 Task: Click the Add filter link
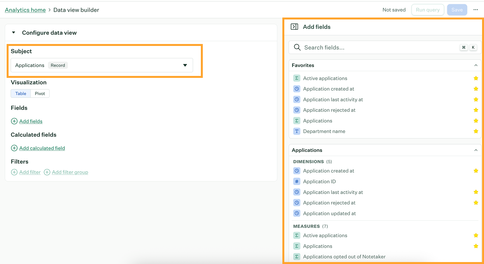pos(30,172)
